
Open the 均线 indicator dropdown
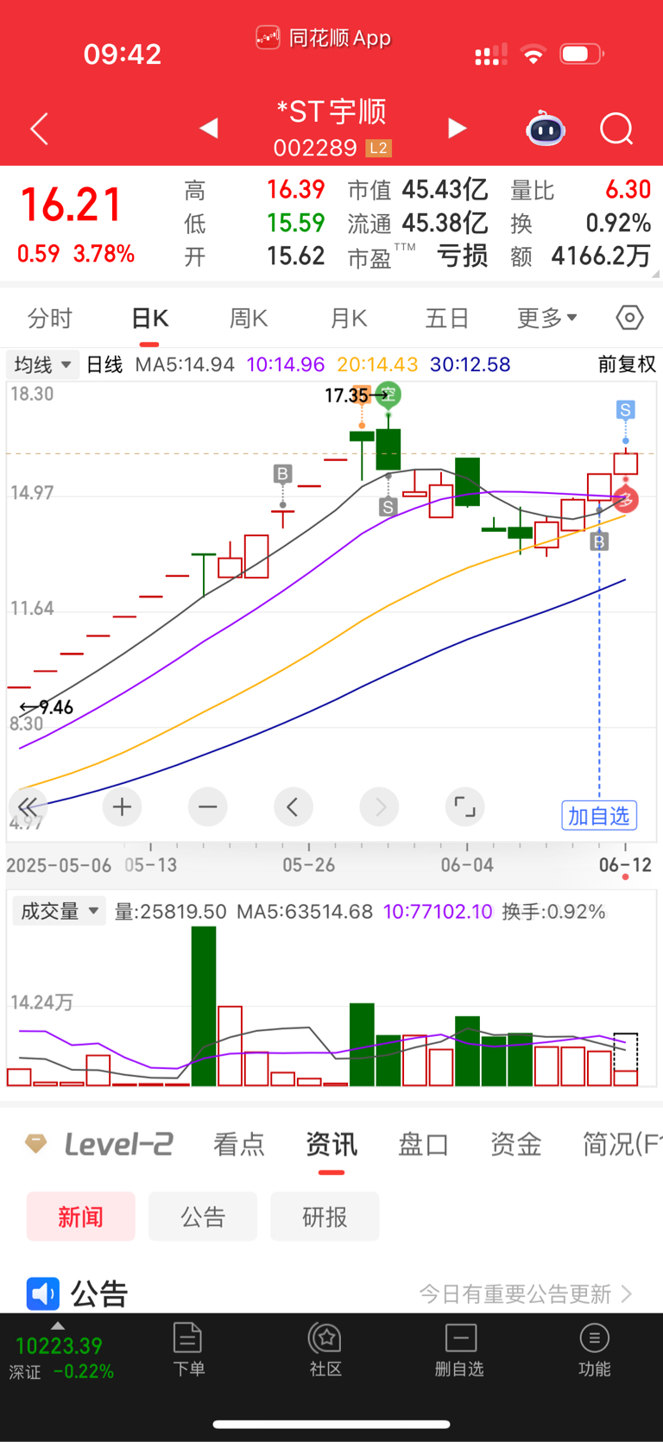[42, 364]
